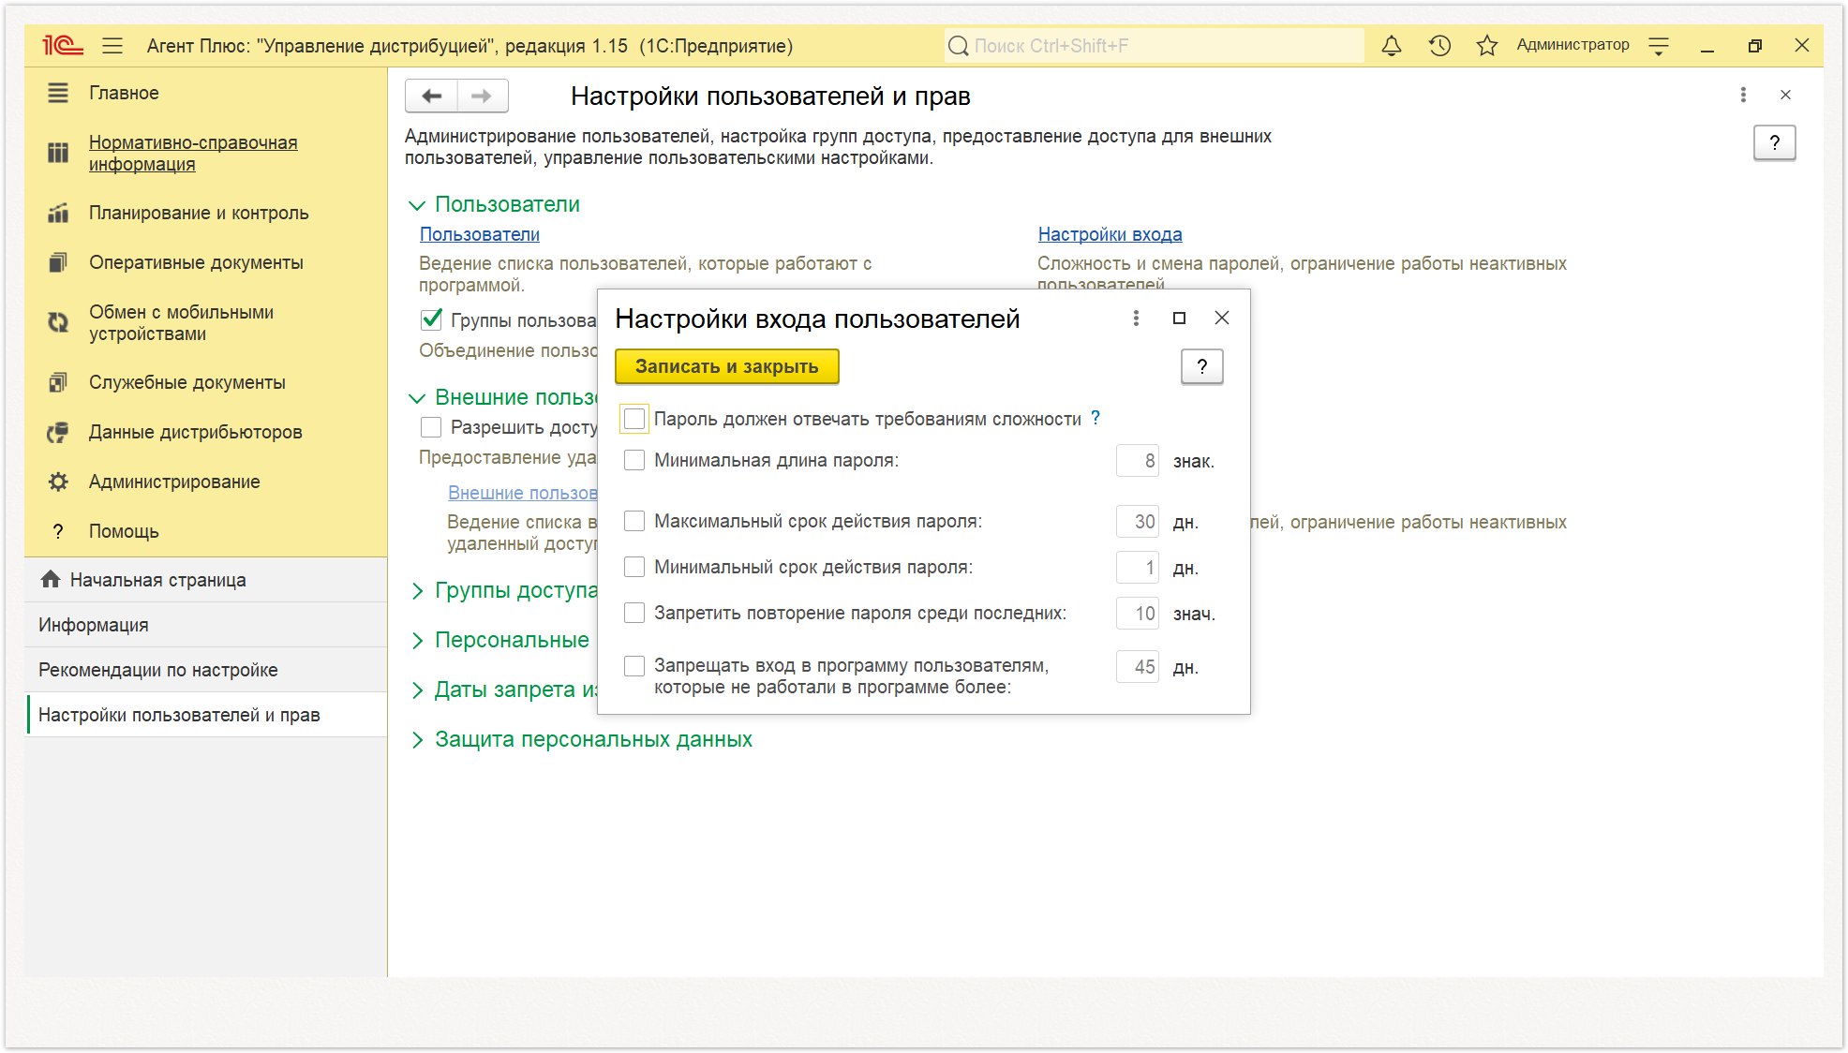Open history clock icon
The image size is (1848, 1053).
click(x=1439, y=45)
